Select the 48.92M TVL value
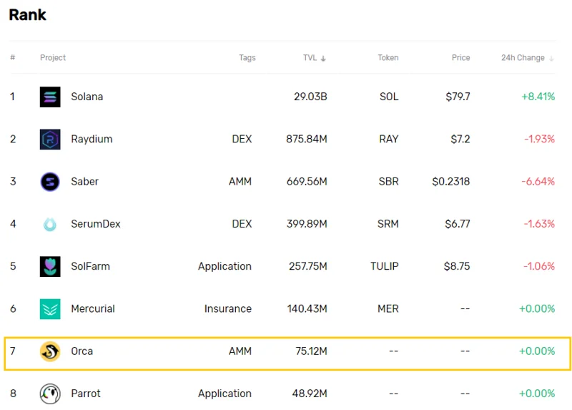Viewport: 572px width, 410px height. click(310, 394)
